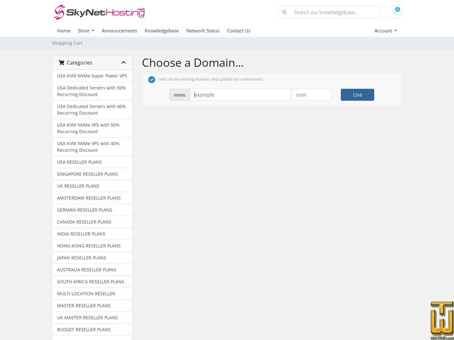Click the search magnifier icon
The height and width of the screenshot is (340, 454).
coord(285,12)
